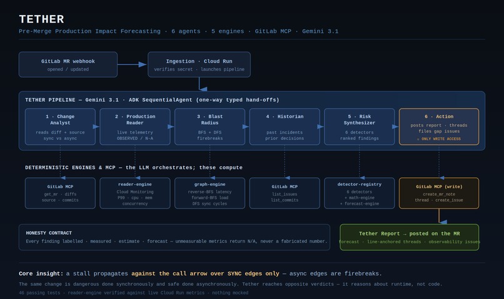504x299 pixels.
Task: Click arrowhead between Historian and Risk Synthesizer
Action: tap(320, 127)
